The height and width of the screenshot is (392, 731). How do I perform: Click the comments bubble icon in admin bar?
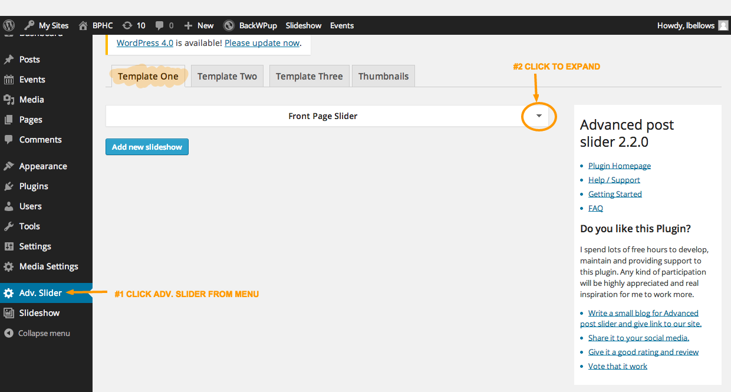click(160, 25)
